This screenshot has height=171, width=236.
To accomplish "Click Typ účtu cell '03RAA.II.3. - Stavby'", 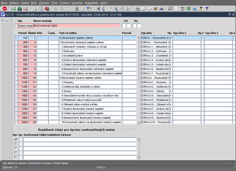I will click(155, 91).
